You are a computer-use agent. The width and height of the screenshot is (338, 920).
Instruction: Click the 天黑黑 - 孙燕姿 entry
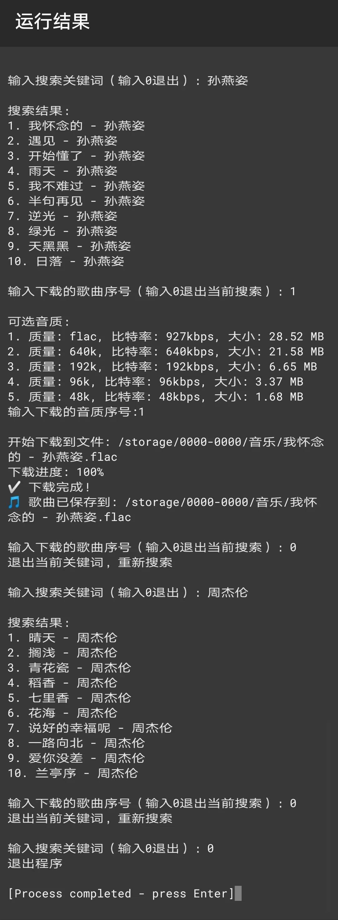[x=69, y=246]
